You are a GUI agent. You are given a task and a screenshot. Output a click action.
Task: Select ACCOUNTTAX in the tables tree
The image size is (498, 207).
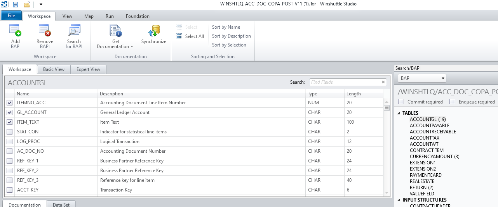[425, 138]
